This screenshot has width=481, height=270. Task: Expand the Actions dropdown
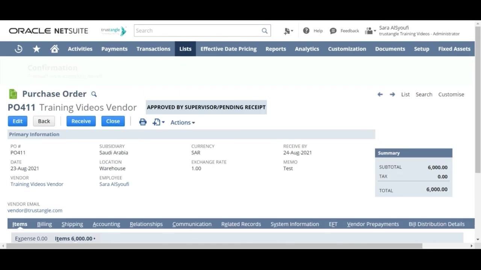pos(183,122)
